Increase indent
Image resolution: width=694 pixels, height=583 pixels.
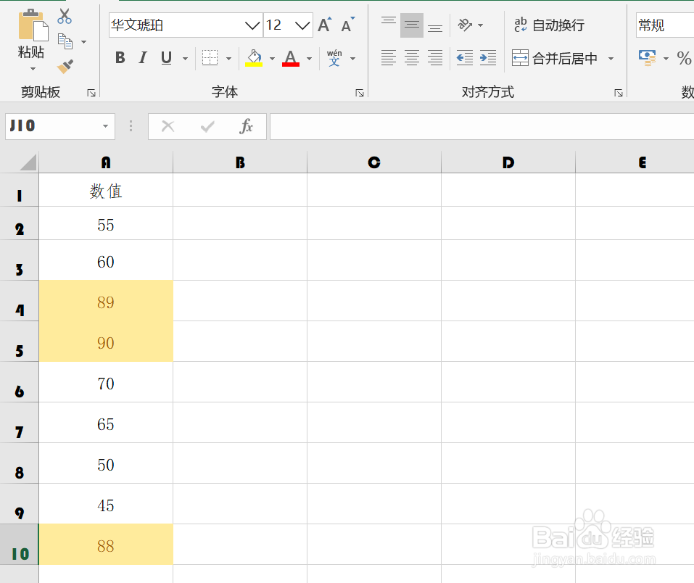[x=488, y=58]
